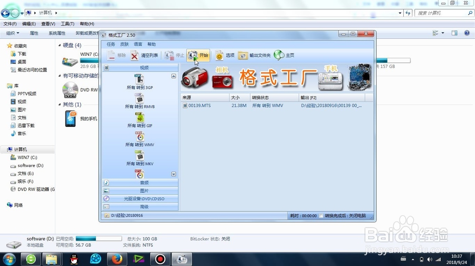475x266 pixels.
Task: Select software (D:) in navigation tree
Action: click(30, 166)
